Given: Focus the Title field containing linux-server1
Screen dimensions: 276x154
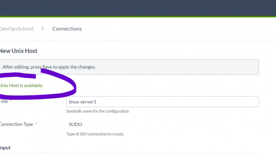Looking at the screenshot, I should (163, 102).
